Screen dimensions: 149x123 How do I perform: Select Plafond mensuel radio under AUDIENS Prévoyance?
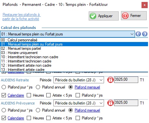tap(70, 110)
